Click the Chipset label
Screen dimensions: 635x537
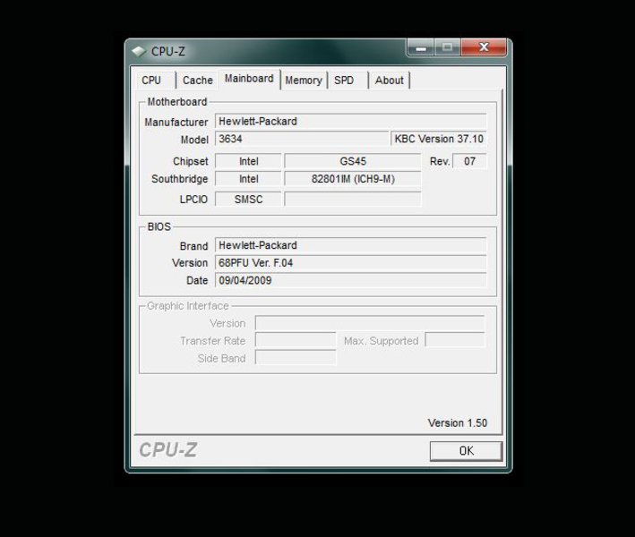[x=191, y=161]
